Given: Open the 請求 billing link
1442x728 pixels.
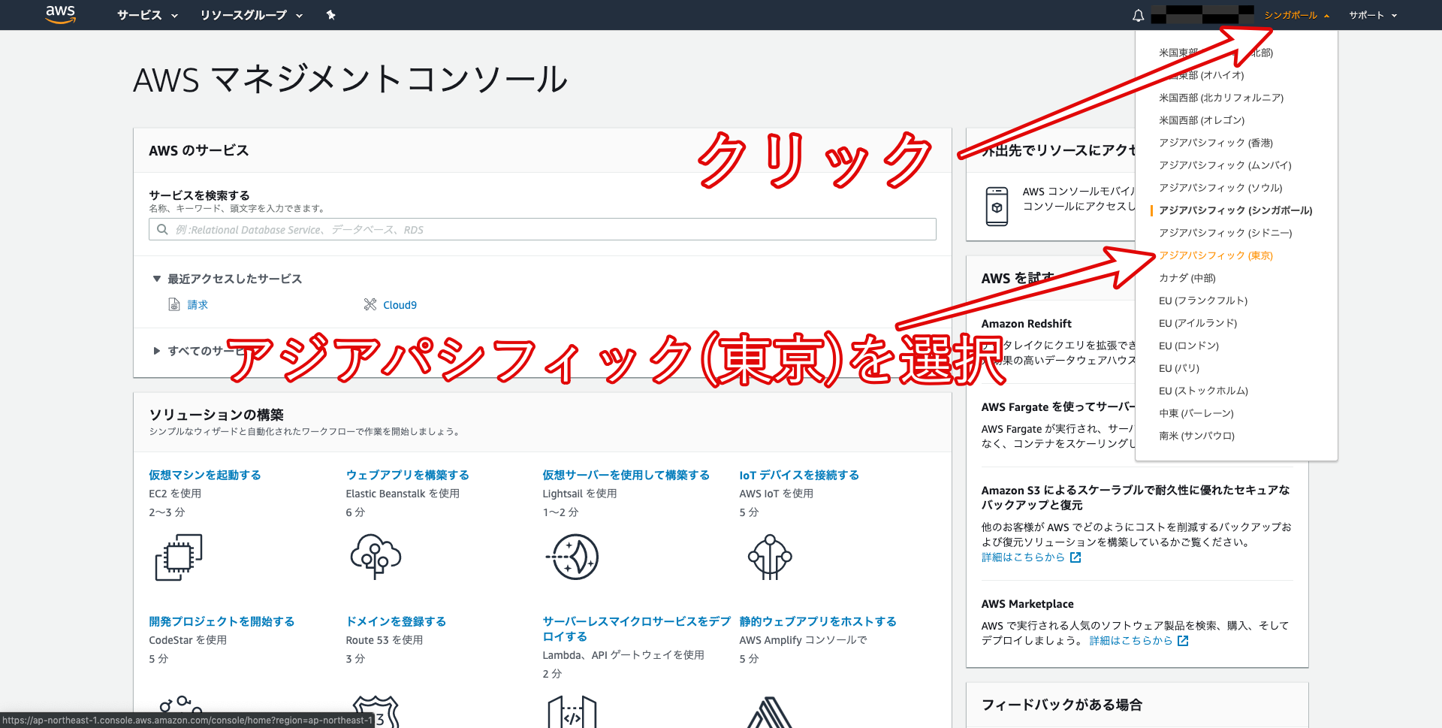Looking at the screenshot, I should [x=198, y=305].
